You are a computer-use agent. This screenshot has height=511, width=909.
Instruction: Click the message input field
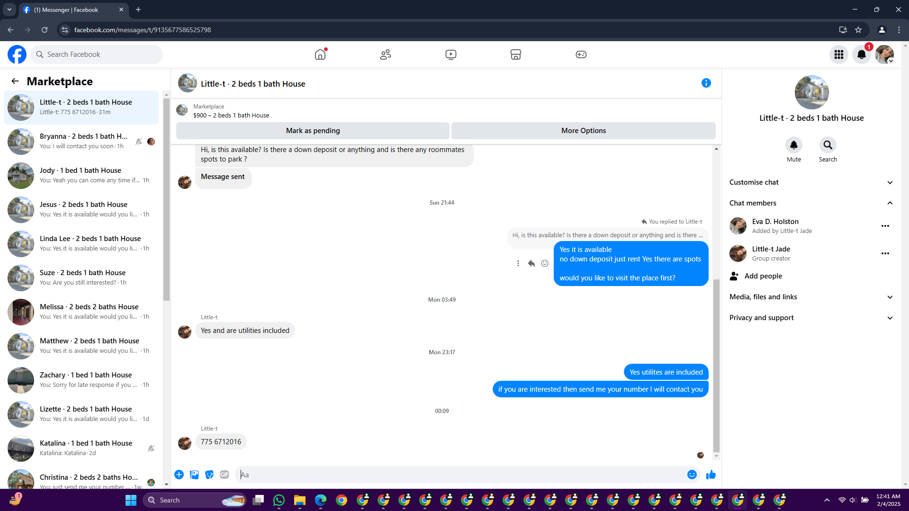(x=459, y=475)
